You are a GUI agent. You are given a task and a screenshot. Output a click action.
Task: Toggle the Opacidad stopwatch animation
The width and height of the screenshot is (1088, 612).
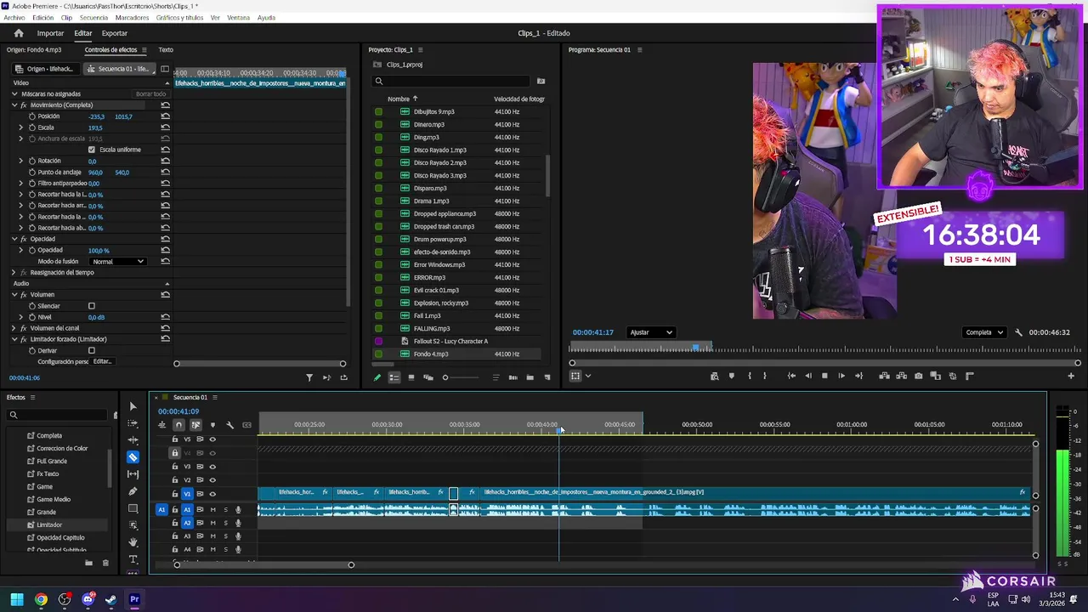[x=32, y=250]
